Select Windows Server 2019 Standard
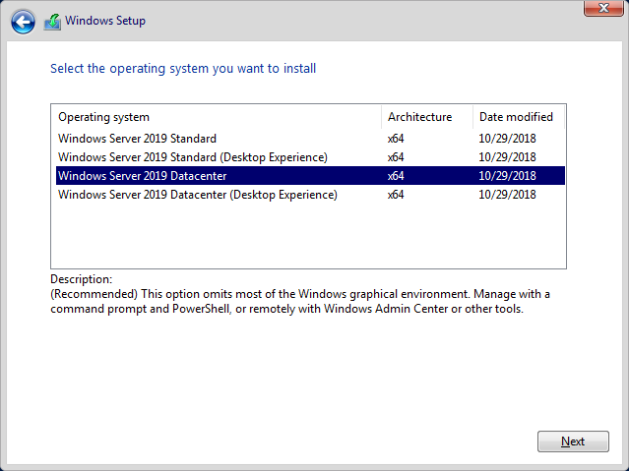The height and width of the screenshot is (471, 629). point(138,139)
